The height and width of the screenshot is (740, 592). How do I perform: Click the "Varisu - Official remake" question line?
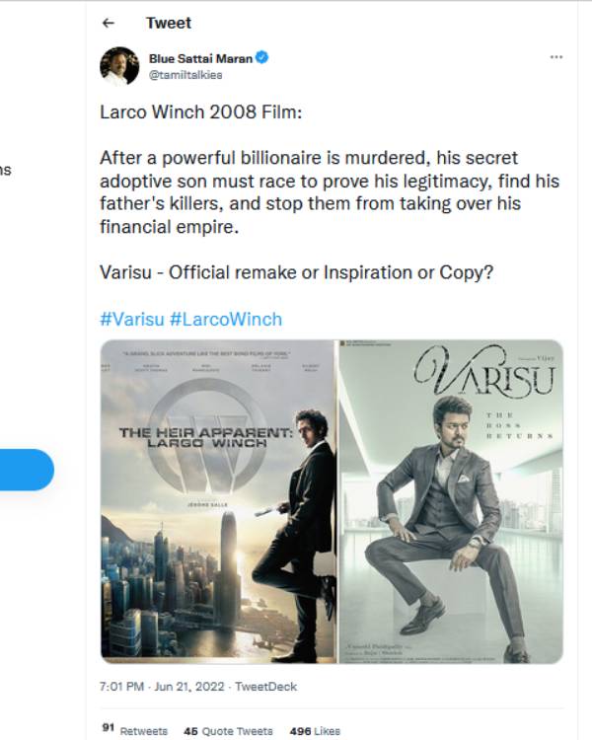[296, 272]
